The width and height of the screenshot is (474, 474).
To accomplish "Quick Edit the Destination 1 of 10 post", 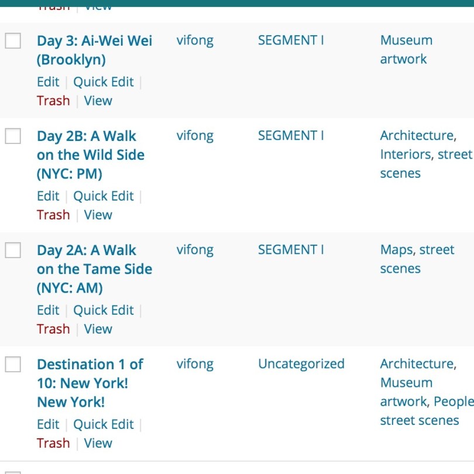I will 104,424.
